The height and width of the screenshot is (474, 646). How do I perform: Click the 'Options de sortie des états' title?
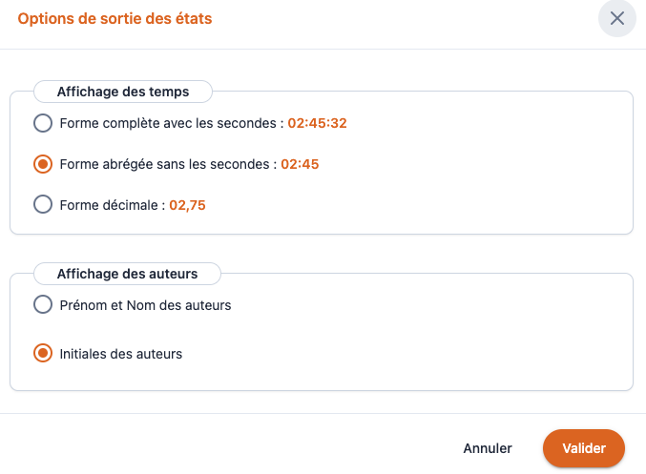[x=115, y=18]
